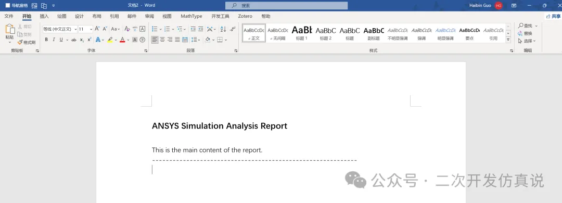Apply character border icon
The width and height of the screenshot is (562, 203).
(142, 29)
